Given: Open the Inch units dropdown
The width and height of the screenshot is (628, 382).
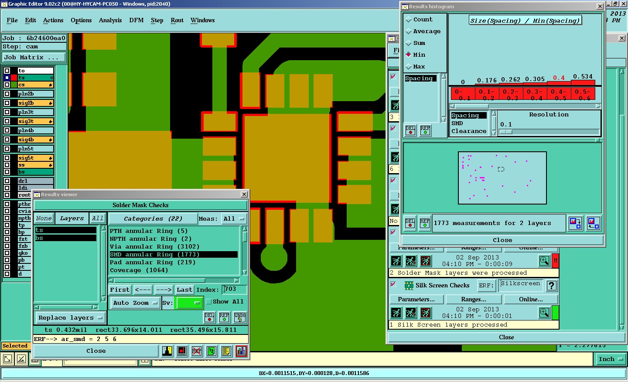Looking at the screenshot, I should point(611,359).
